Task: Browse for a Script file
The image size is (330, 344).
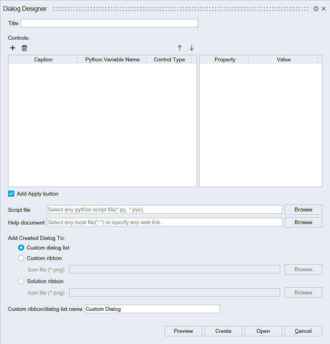Action: [x=303, y=209]
